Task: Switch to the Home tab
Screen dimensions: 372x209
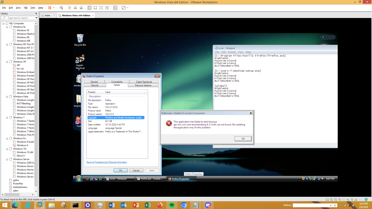Action: 48,15
